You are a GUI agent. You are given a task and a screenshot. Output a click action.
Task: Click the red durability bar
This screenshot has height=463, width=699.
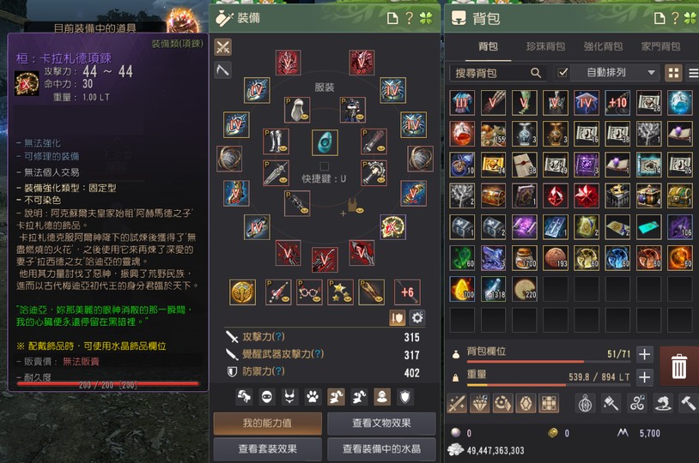tap(108, 384)
